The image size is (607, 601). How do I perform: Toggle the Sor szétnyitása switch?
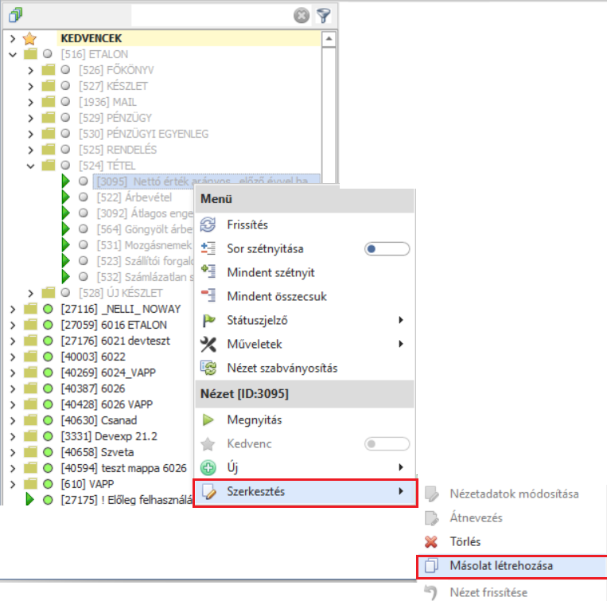[387, 248]
